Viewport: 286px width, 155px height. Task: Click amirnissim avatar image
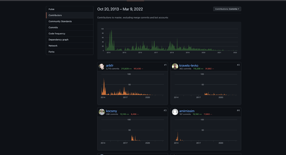click(x=175, y=112)
